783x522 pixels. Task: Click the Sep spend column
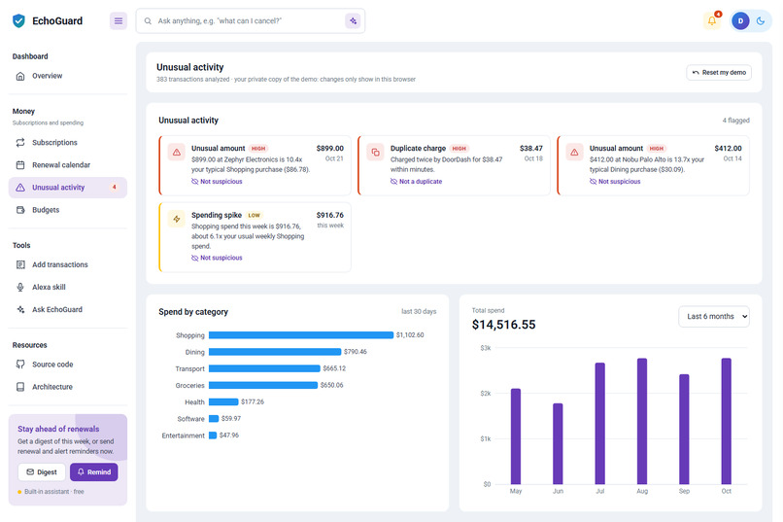coord(684,429)
